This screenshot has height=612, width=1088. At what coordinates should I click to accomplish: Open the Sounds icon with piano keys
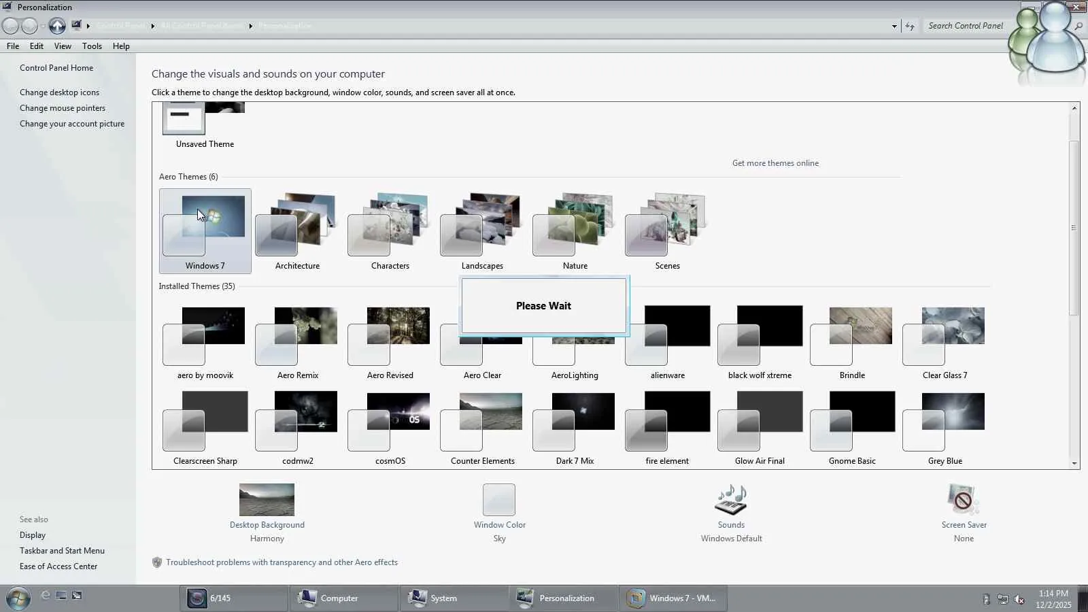(x=731, y=500)
